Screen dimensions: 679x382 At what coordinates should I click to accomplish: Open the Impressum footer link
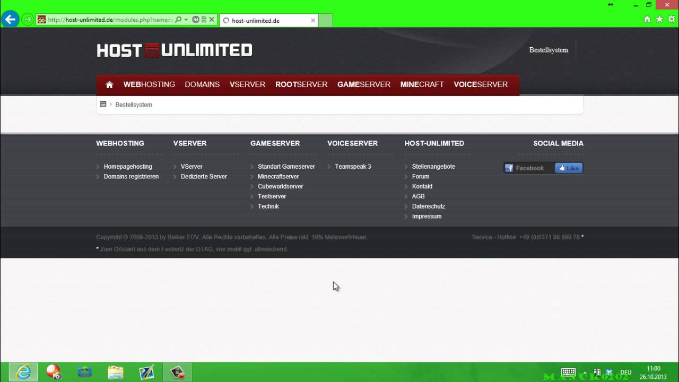(x=426, y=216)
